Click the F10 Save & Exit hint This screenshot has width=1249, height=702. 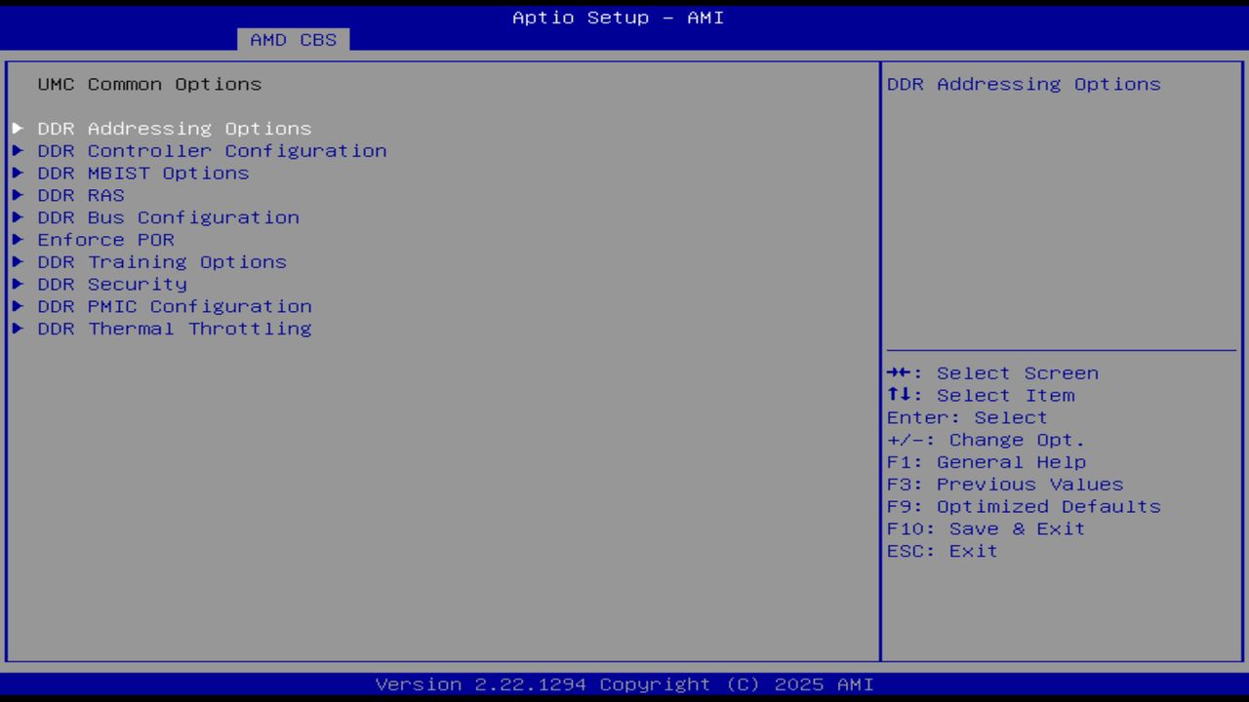[x=986, y=528]
